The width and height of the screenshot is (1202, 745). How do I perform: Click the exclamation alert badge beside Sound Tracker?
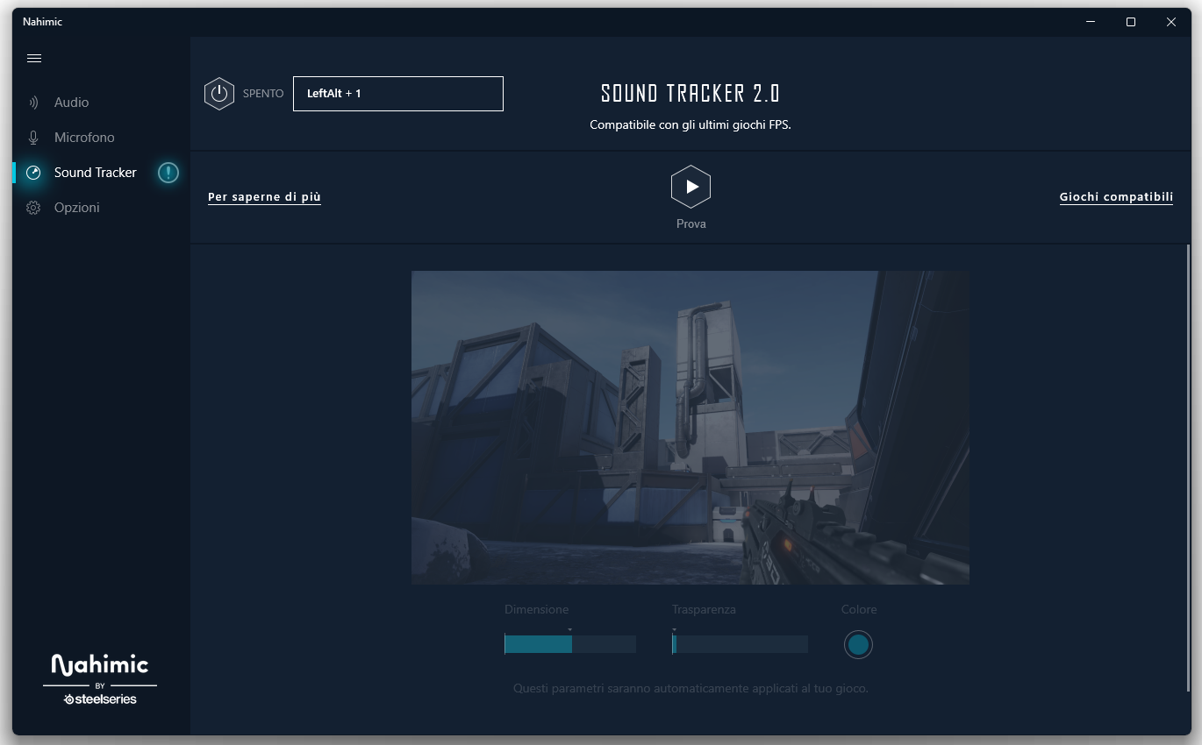pyautogui.click(x=168, y=173)
